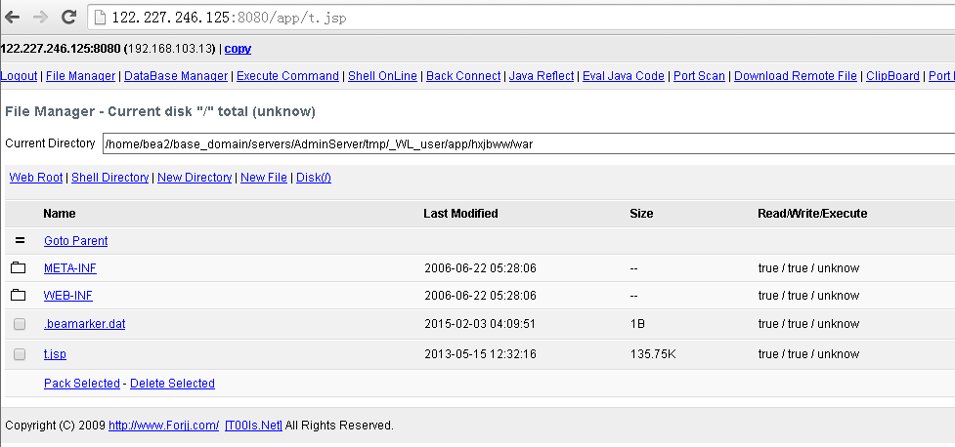955x447 pixels.
Task: Open Execute Command page
Action: coord(287,76)
